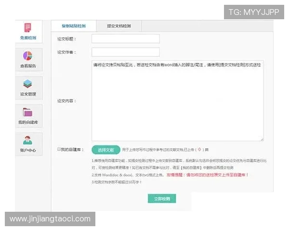The width and height of the screenshot is (289, 231).
Task: Enable the 我的自建库 checkbox
Action: point(59,149)
